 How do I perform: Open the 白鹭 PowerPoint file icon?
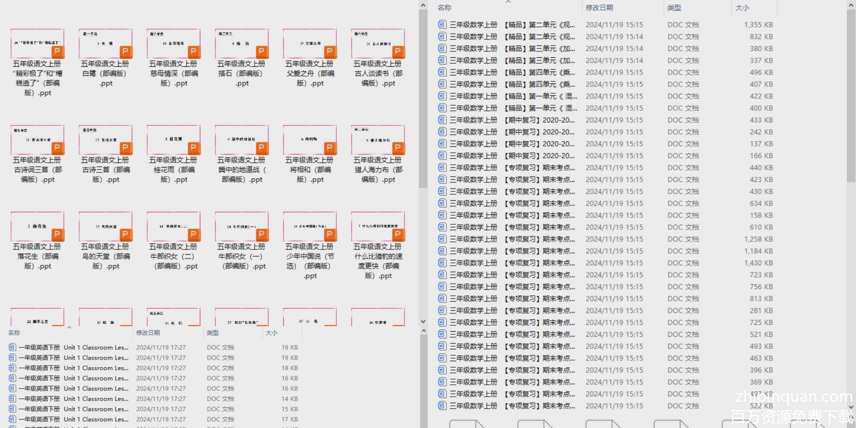tap(105, 44)
